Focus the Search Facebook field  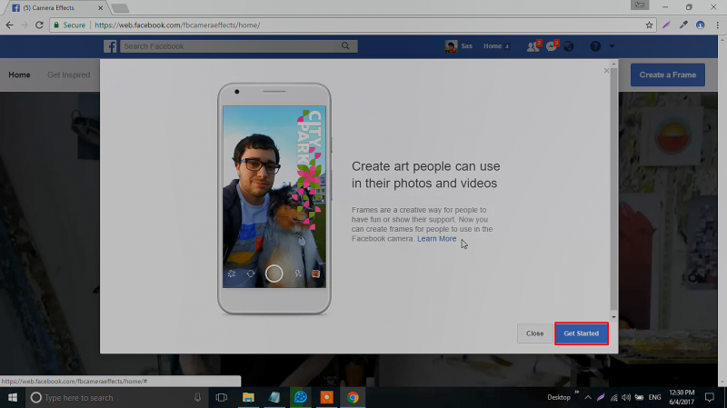[x=227, y=46]
